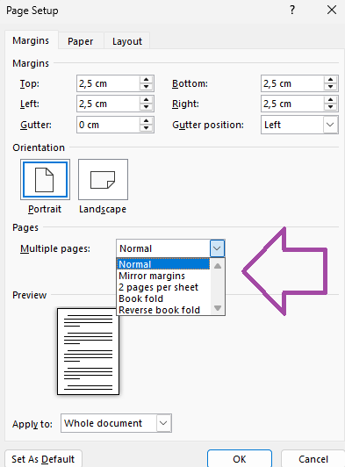
Task: Click the list scrollbar down arrow
Action: coord(218,308)
